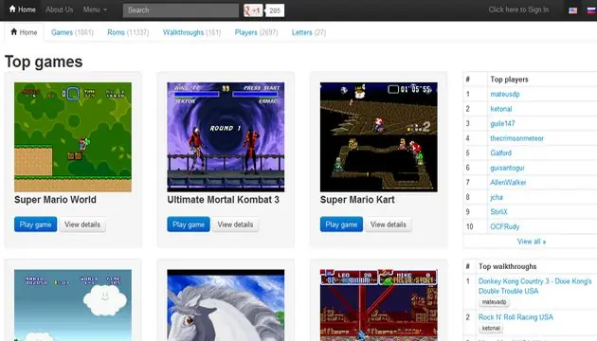597x341 pixels.
Task: Open player guisantogui's profile
Action: point(507,168)
